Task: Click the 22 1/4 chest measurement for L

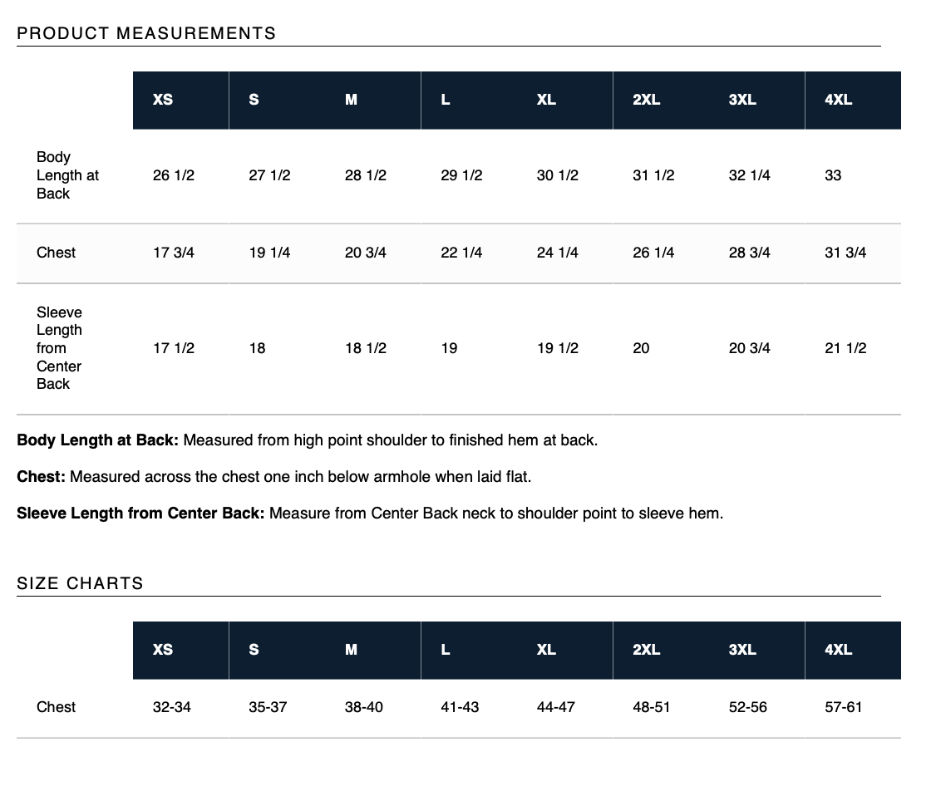Action: (461, 253)
